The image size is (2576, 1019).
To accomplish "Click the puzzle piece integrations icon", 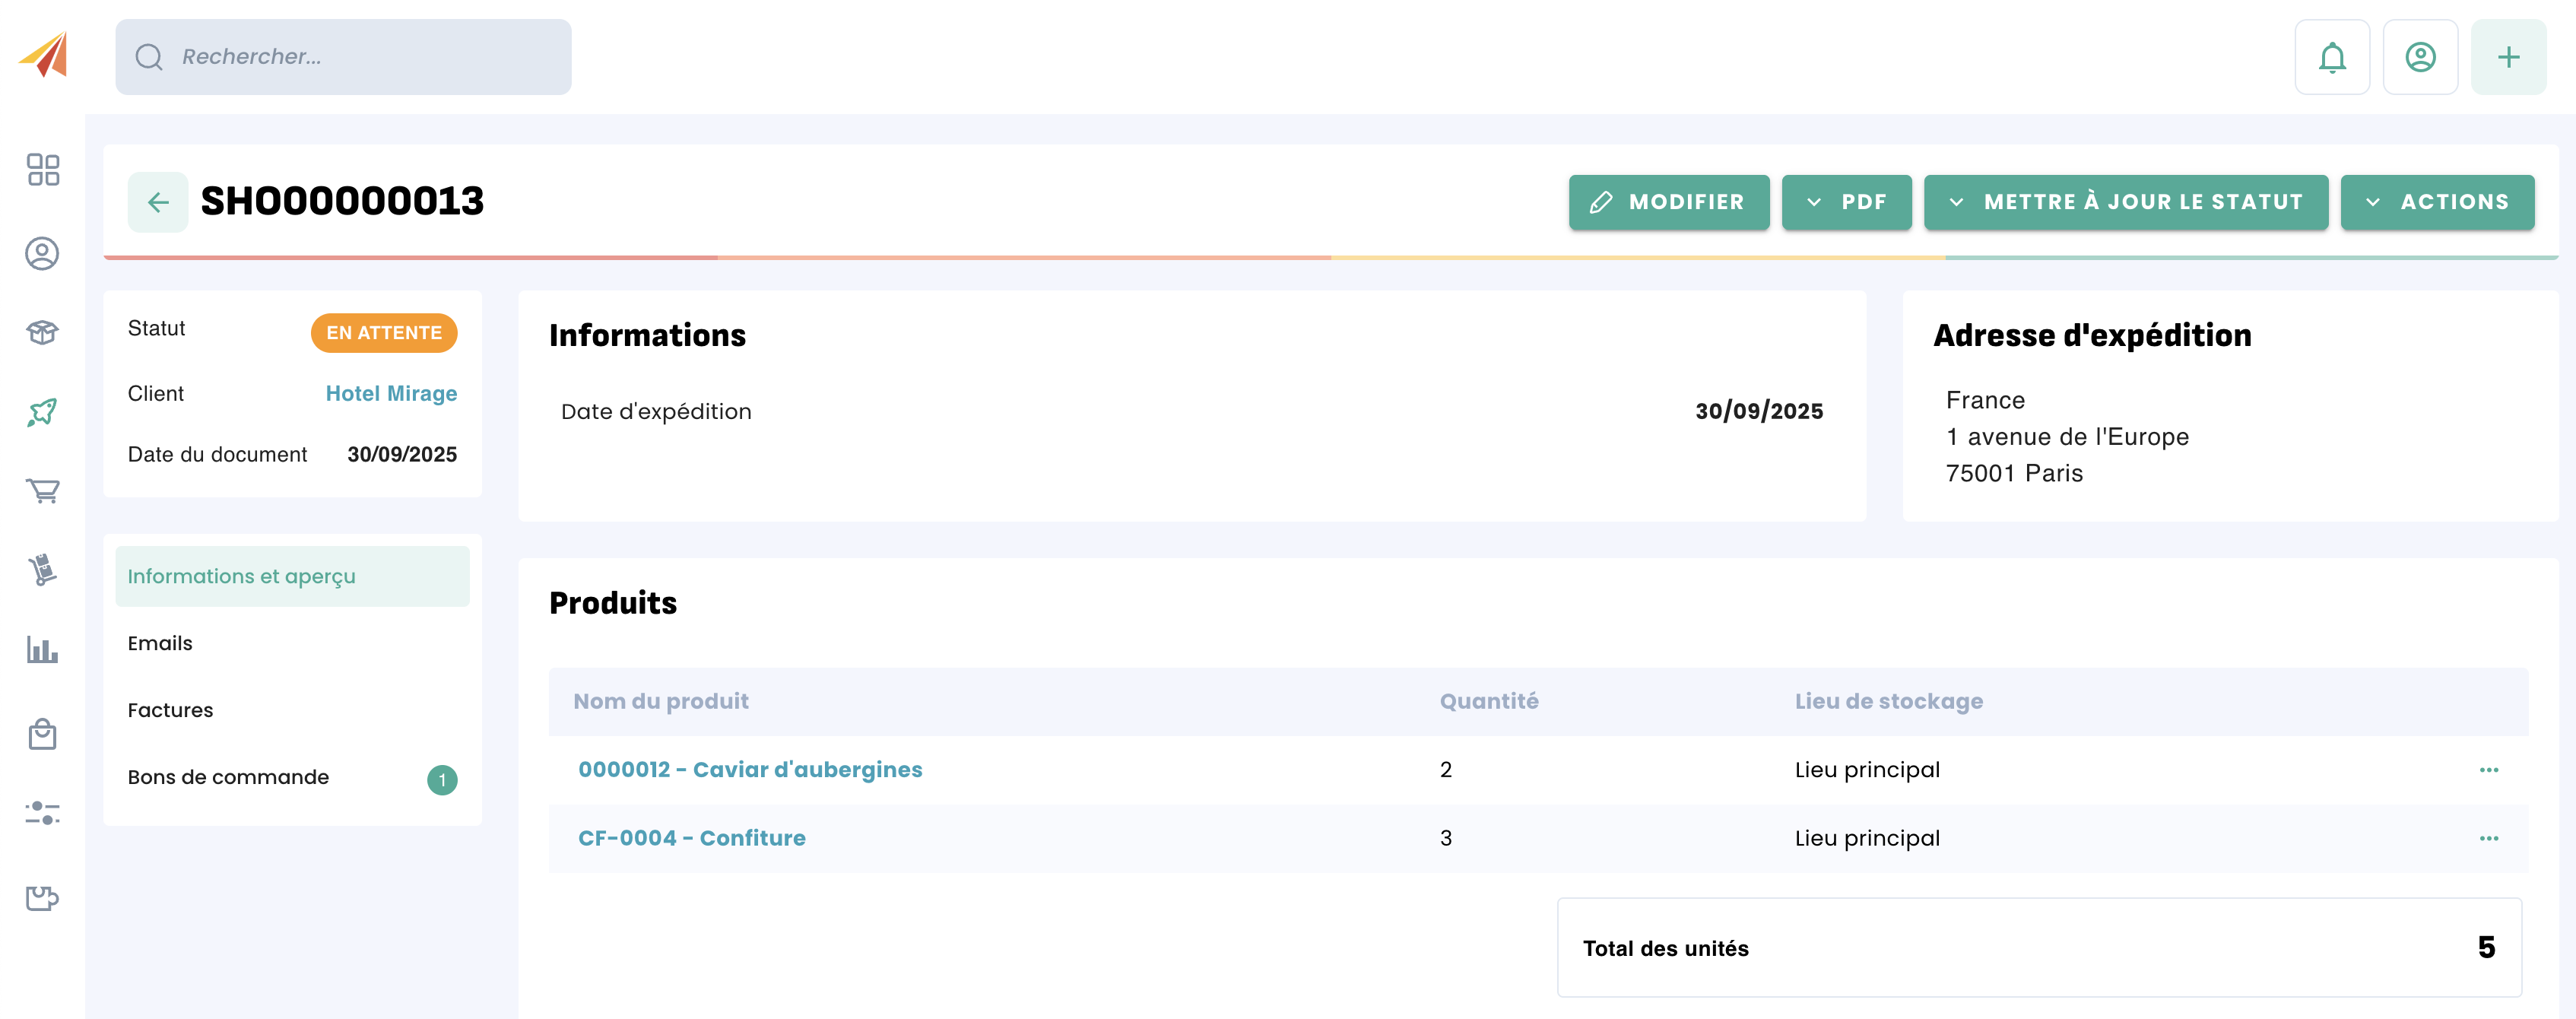I will 42,897.
